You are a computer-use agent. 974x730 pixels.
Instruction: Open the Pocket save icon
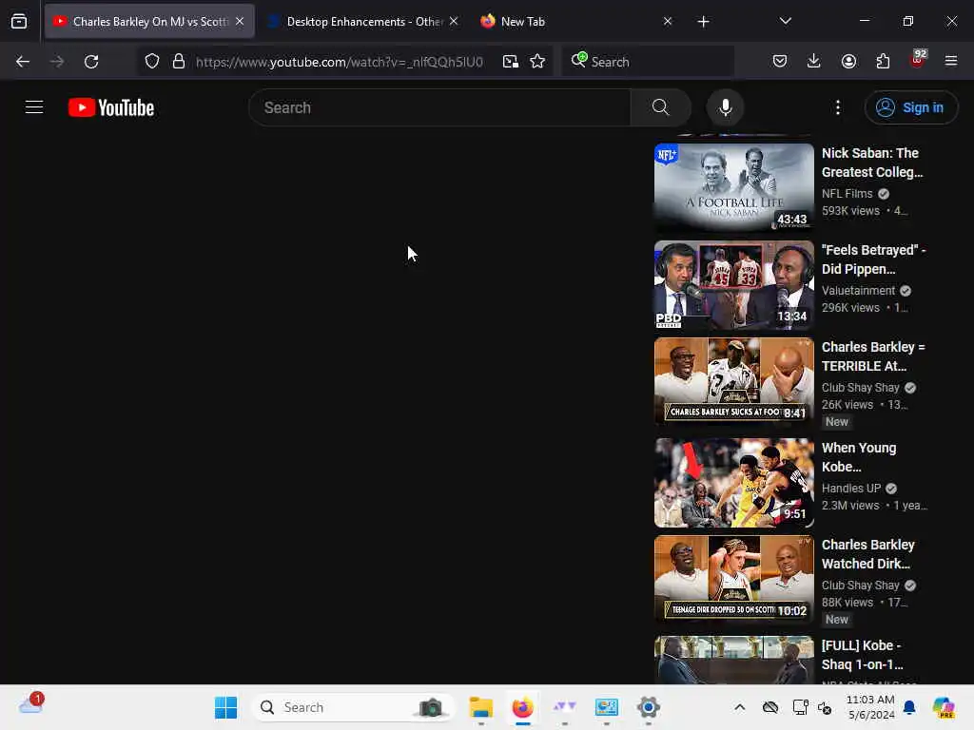780,61
